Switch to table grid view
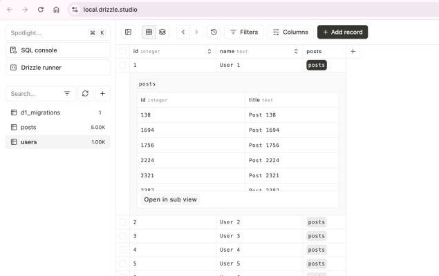The image size is (439, 276). [149, 32]
